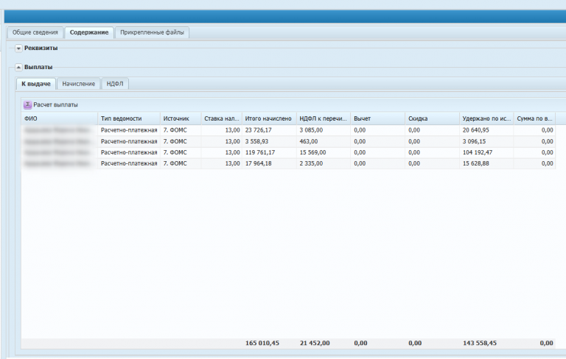Switch to the НДФЛ sub-tab
Image resolution: width=566 pixels, height=359 pixels.
(115, 84)
